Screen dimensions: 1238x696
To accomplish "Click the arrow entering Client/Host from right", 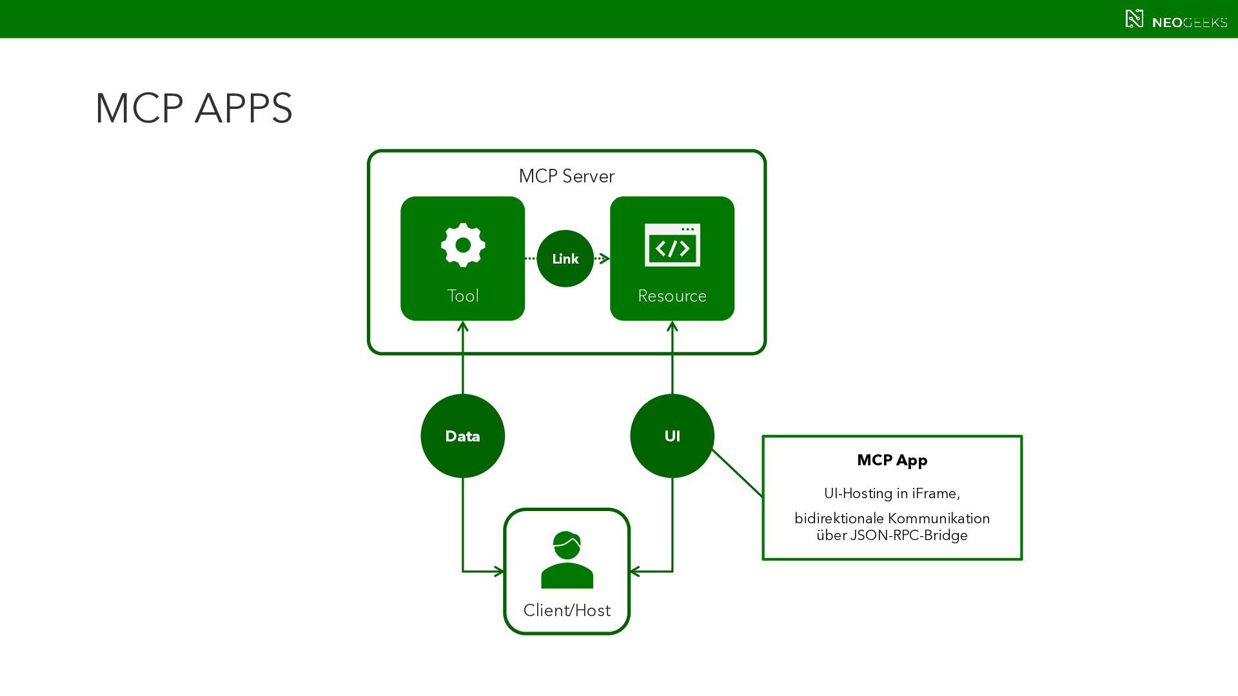I will pos(635,571).
